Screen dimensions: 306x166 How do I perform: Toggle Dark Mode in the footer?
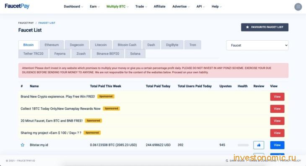tap(235, 161)
